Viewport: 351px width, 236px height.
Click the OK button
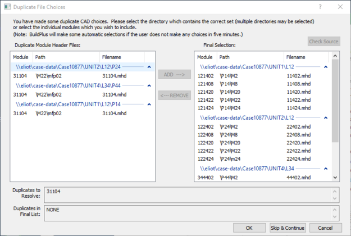coord(249,228)
